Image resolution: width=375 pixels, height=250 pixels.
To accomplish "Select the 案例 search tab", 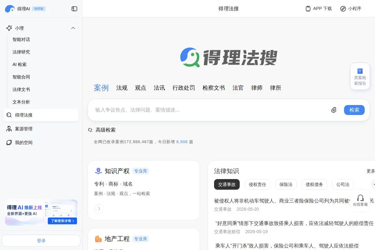I will [101, 88].
